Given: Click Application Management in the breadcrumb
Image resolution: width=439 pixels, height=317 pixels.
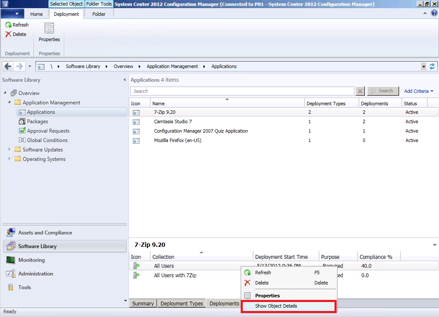Looking at the screenshot, I should click(x=172, y=67).
